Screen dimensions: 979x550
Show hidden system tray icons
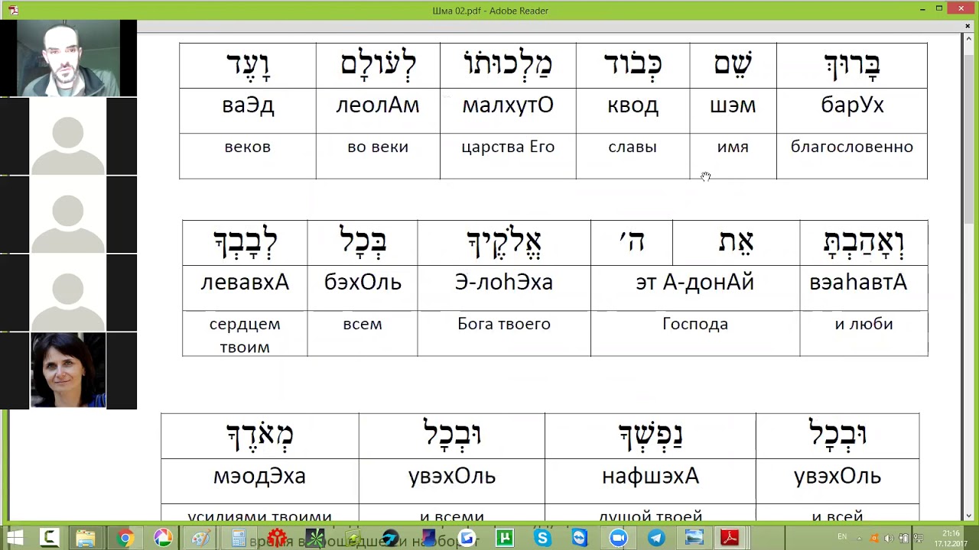click(860, 539)
